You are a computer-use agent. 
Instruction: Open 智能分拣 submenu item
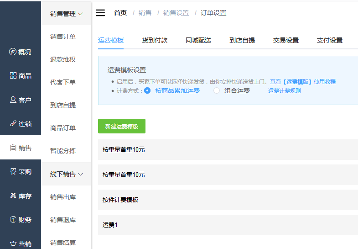click(x=63, y=151)
